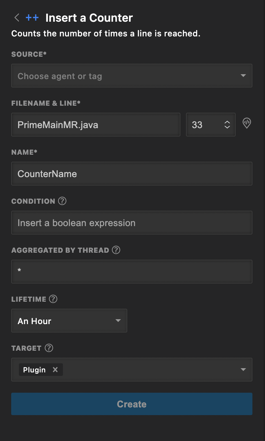The height and width of the screenshot is (441, 265).
Task: Focus the Aggregated by Thread input
Action: point(131,272)
